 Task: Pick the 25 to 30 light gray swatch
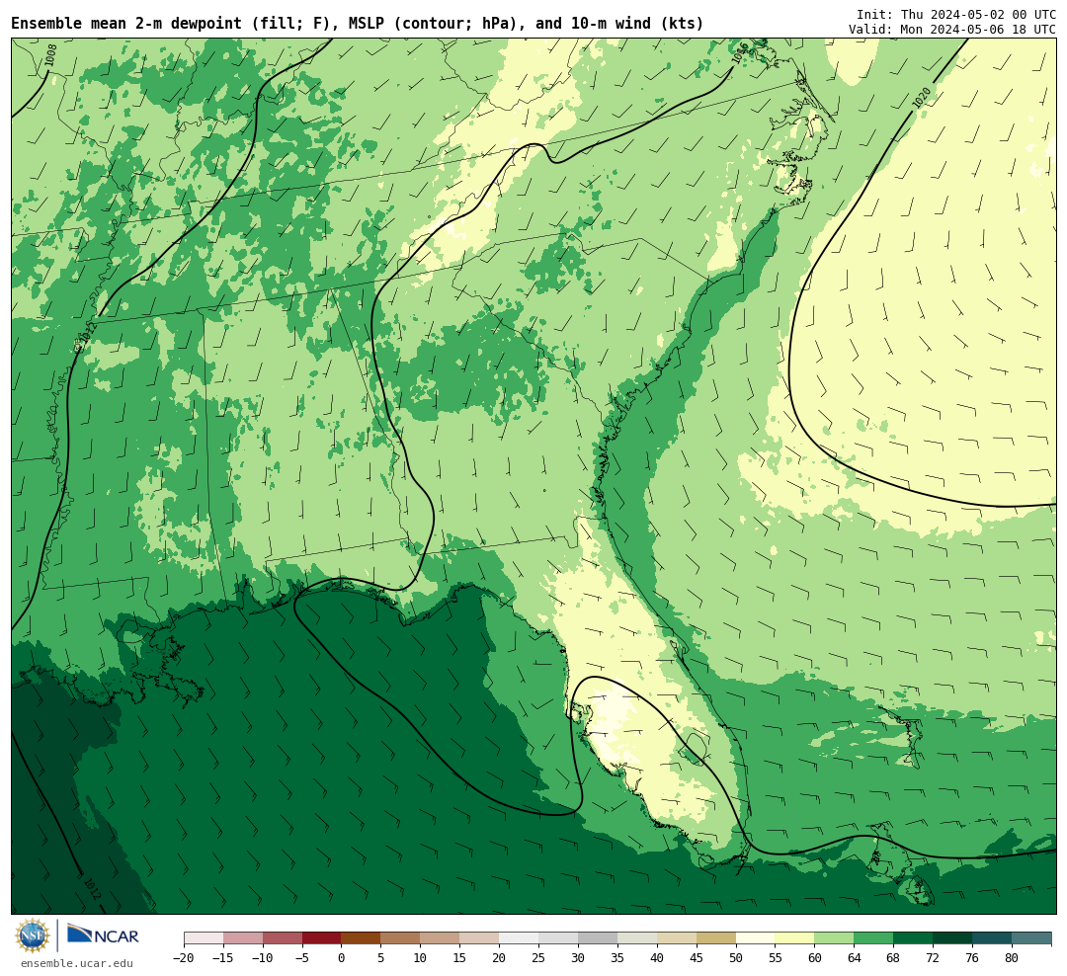coord(558,938)
